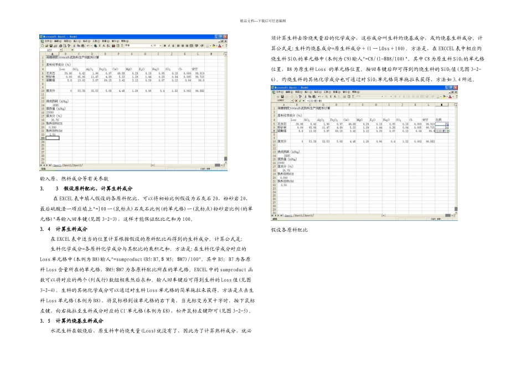Click Undo arrow in right Excel window toolbar
Screen dimensions: 526x372
319,97
